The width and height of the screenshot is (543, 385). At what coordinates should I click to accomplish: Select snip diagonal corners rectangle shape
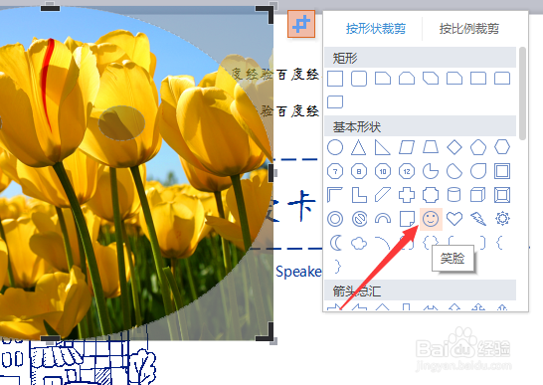pos(431,79)
